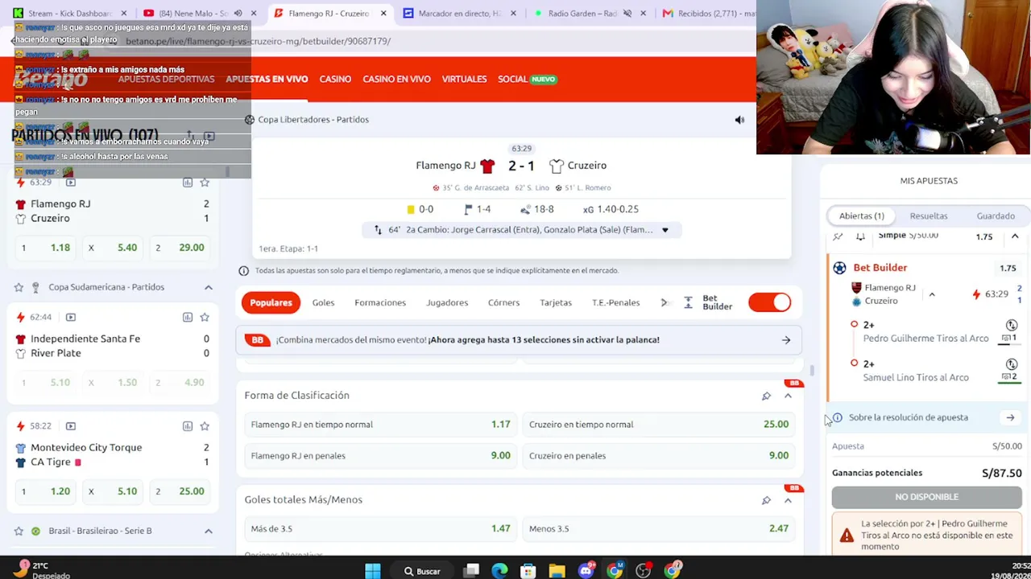Open stats icon for Independiente Santa Fe match
This screenshot has height=579, width=1031.
coord(188,317)
